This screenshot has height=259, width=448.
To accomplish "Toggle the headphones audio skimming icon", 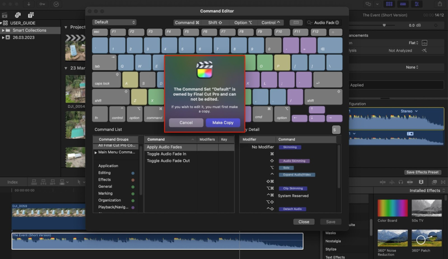I will (401, 182).
